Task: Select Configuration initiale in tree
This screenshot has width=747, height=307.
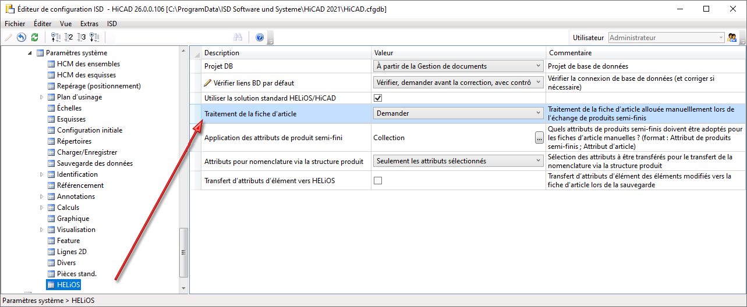Action: coord(90,130)
